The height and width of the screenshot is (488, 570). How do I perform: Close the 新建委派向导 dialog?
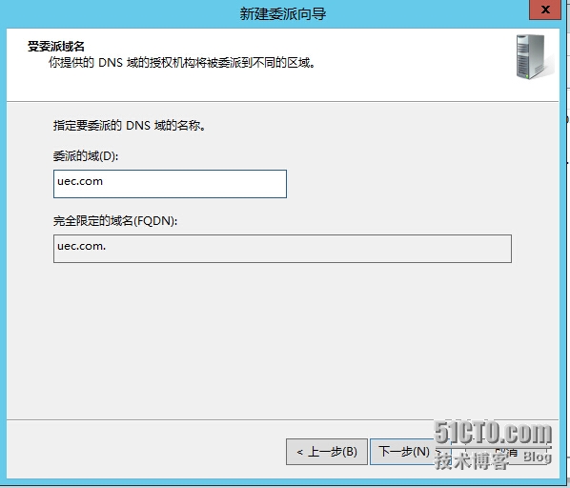(x=545, y=10)
